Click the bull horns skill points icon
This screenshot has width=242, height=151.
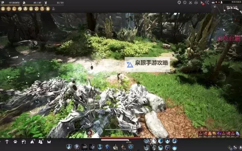pos(46,3)
